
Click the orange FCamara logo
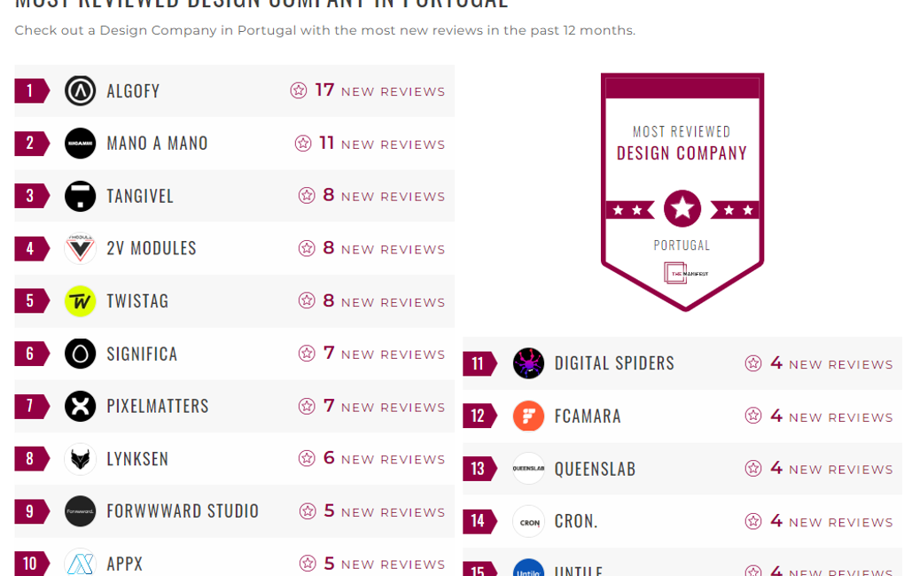click(529, 416)
